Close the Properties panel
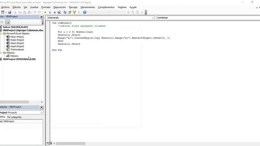Image resolution: width=260 pixels, height=146 pixels. (x=41, y=107)
